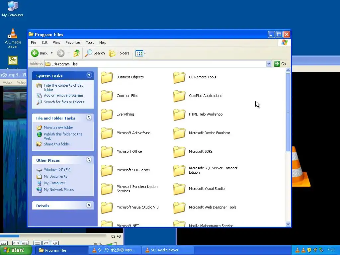Click the address field showing E:\Program Files
Viewport: 340px width, 255px height.
click(155, 64)
